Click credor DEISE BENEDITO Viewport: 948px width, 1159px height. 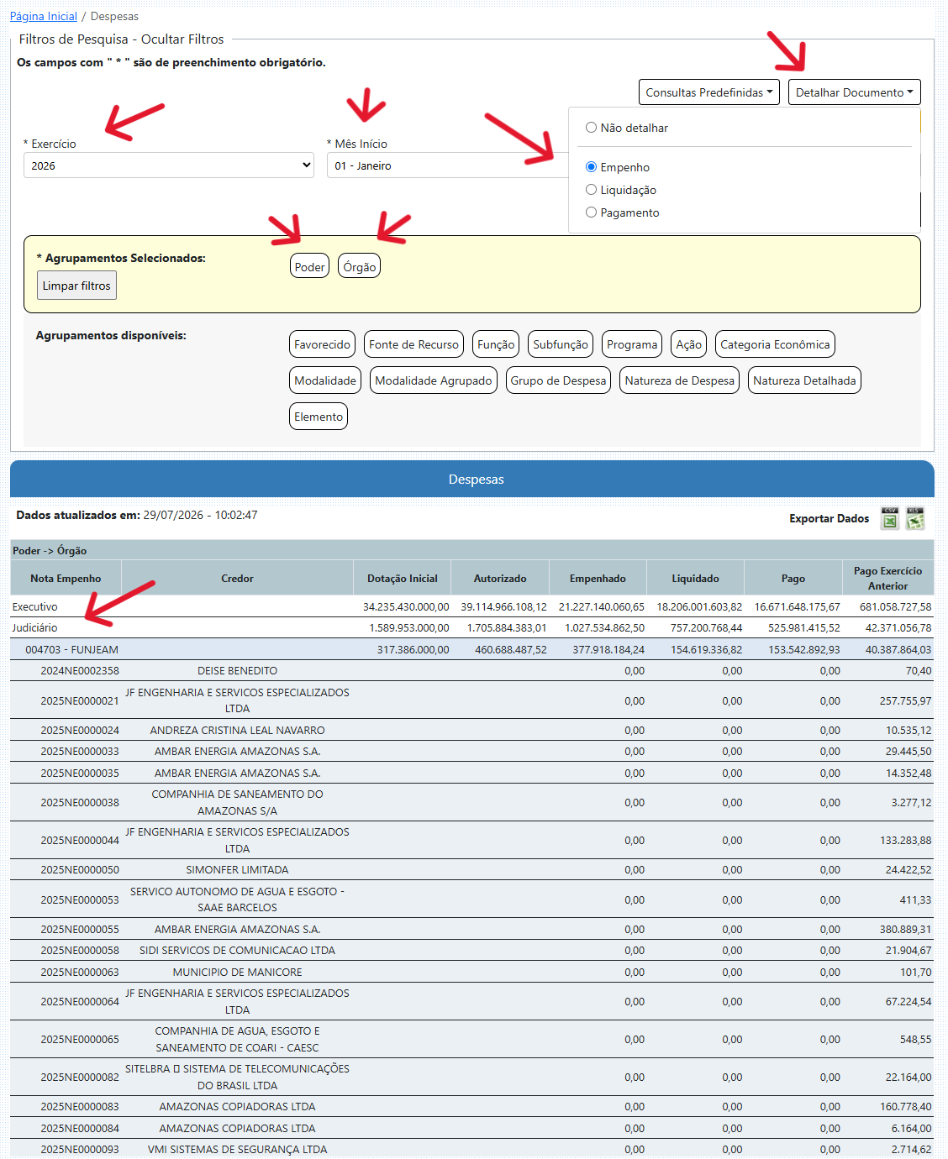coord(237,670)
